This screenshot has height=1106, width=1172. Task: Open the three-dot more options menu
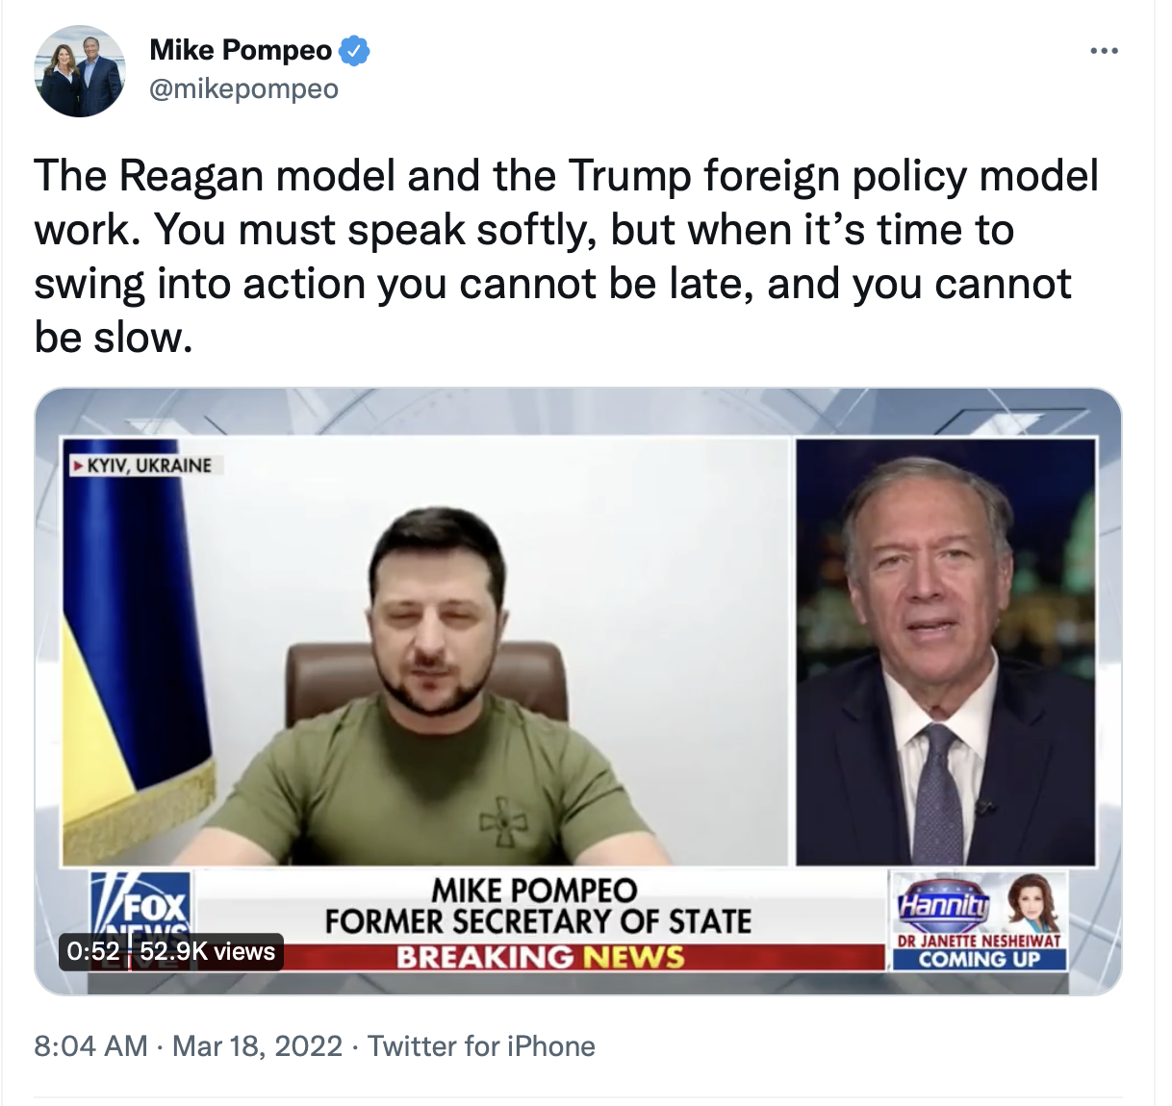click(x=1104, y=50)
